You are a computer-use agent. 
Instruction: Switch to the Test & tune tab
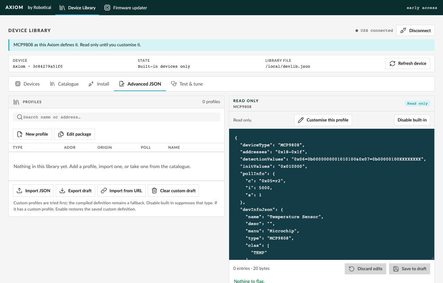(x=187, y=84)
